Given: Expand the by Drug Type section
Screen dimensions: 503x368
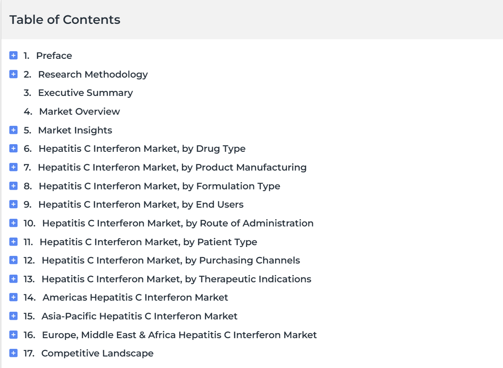Looking at the screenshot, I should (14, 148).
